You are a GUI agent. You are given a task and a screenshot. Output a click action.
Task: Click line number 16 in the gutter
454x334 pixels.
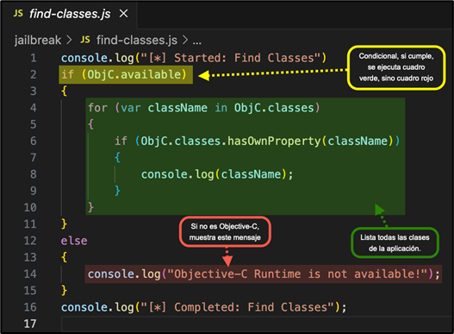[30, 307]
